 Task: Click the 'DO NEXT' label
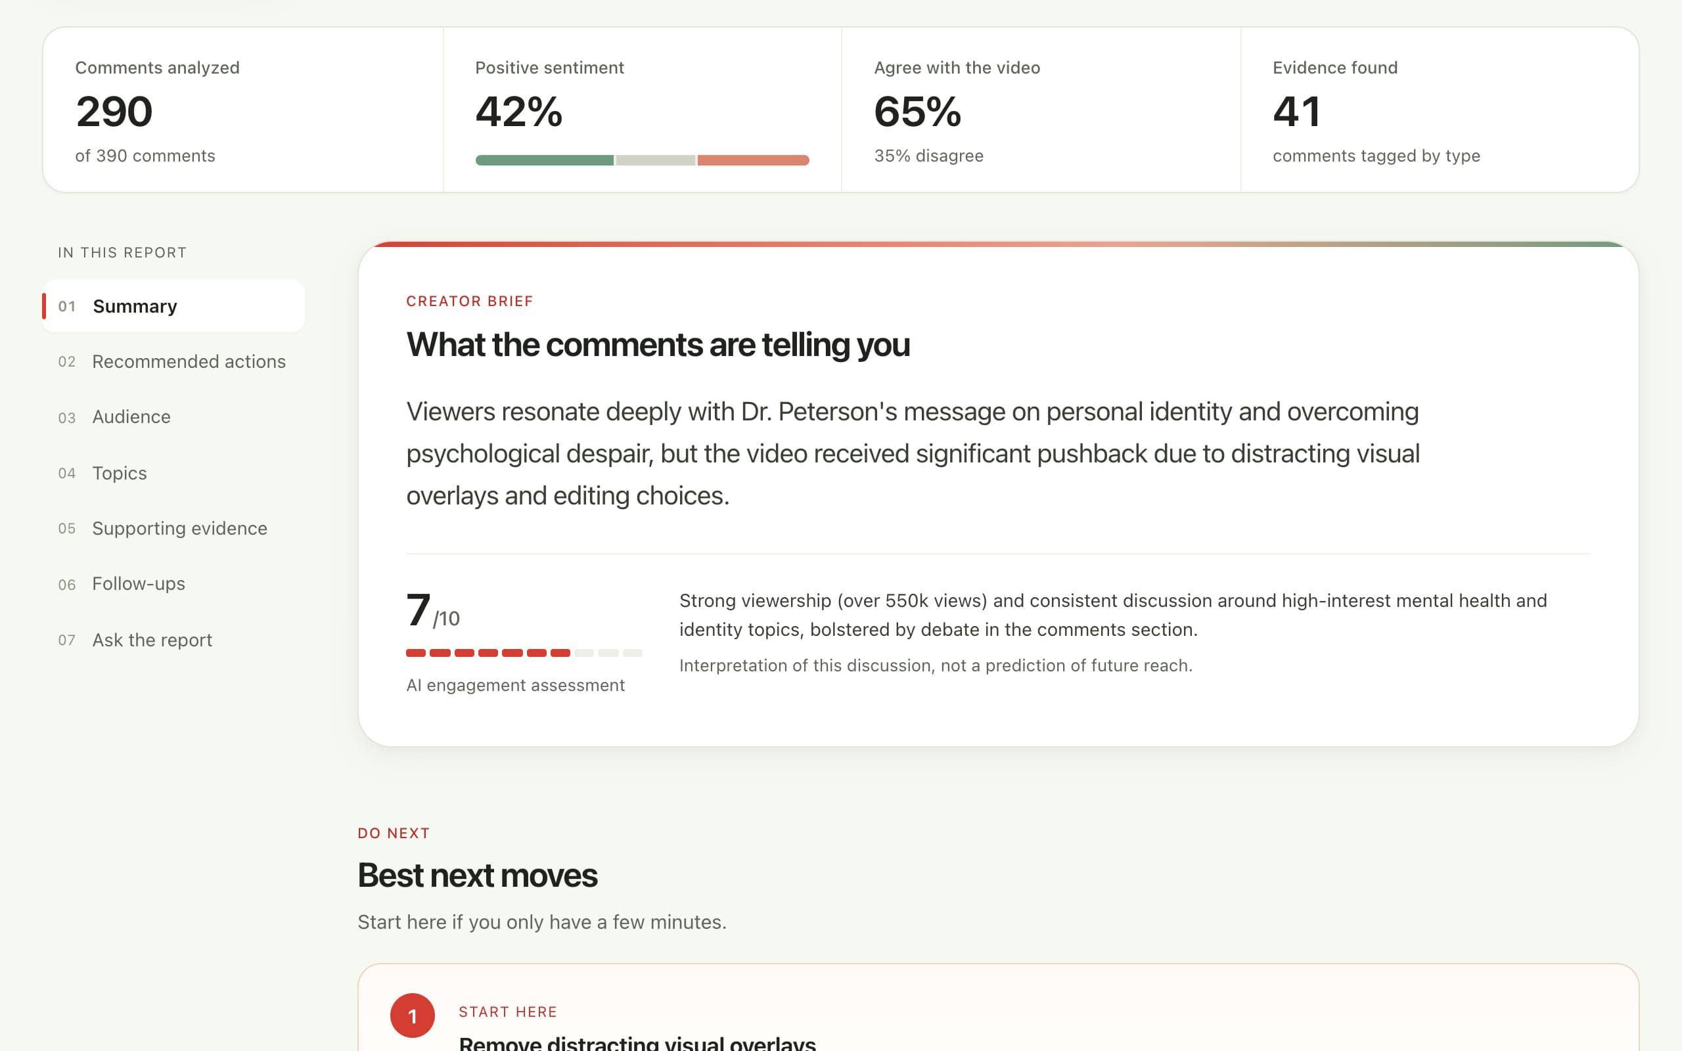point(394,833)
